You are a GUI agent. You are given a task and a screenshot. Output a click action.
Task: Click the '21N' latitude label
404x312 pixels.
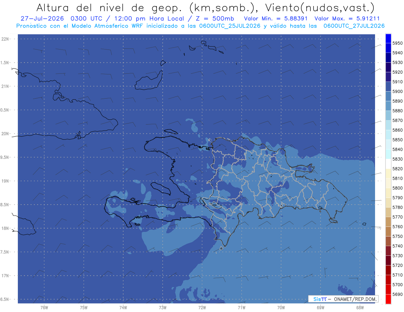[5, 86]
